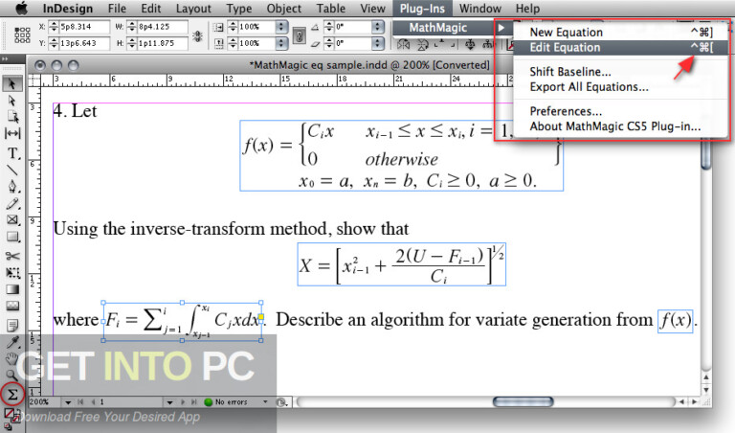735x433 pixels.
Task: Open the Window menu
Action: [480, 9]
